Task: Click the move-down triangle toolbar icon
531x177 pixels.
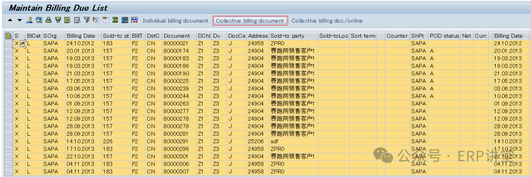Action: tap(20, 20)
